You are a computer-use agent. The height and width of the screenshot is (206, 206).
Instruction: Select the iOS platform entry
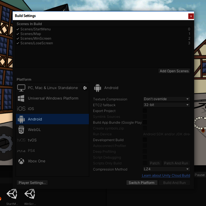[x=52, y=109]
